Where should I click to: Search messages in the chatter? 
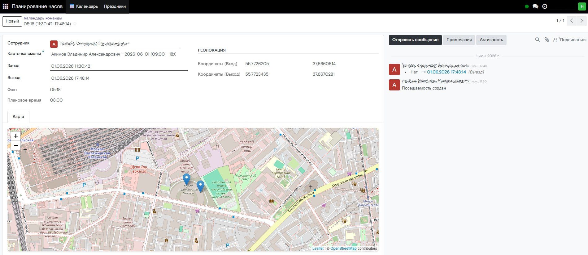pos(538,40)
